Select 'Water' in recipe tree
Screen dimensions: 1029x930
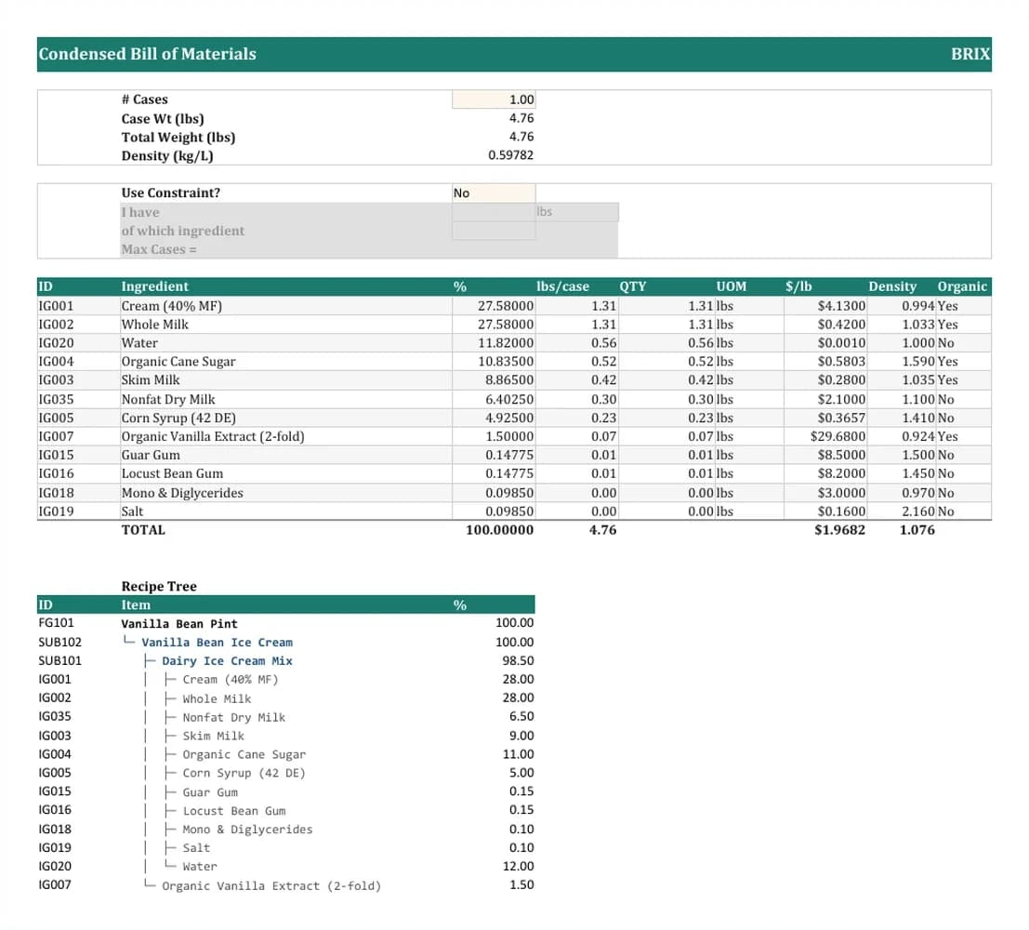point(200,866)
